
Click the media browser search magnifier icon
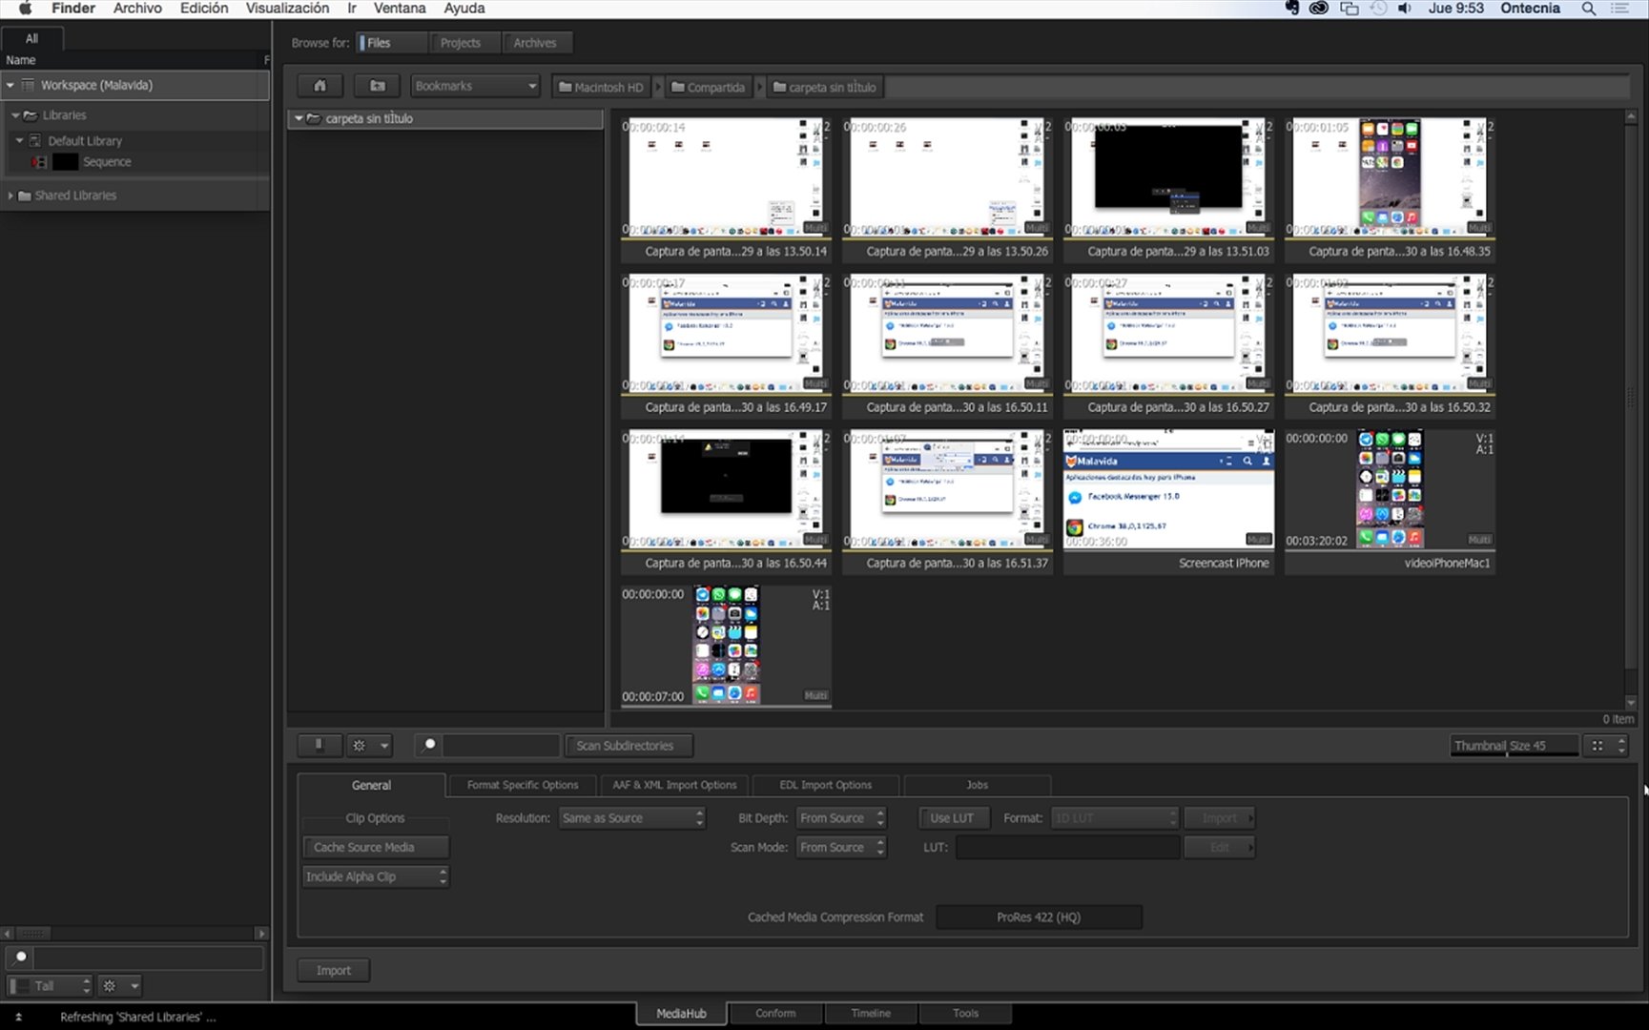(x=429, y=745)
